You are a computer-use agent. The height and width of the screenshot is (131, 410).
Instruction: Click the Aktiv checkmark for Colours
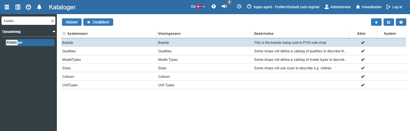[x=363, y=76]
